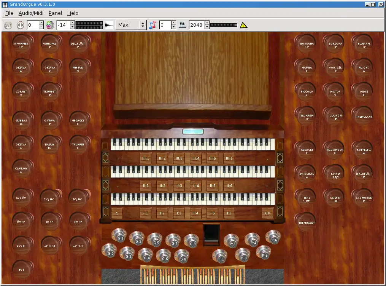Viewport: 386px width, 286px height.
Task: Click the memory level number field
Action: tap(33, 25)
